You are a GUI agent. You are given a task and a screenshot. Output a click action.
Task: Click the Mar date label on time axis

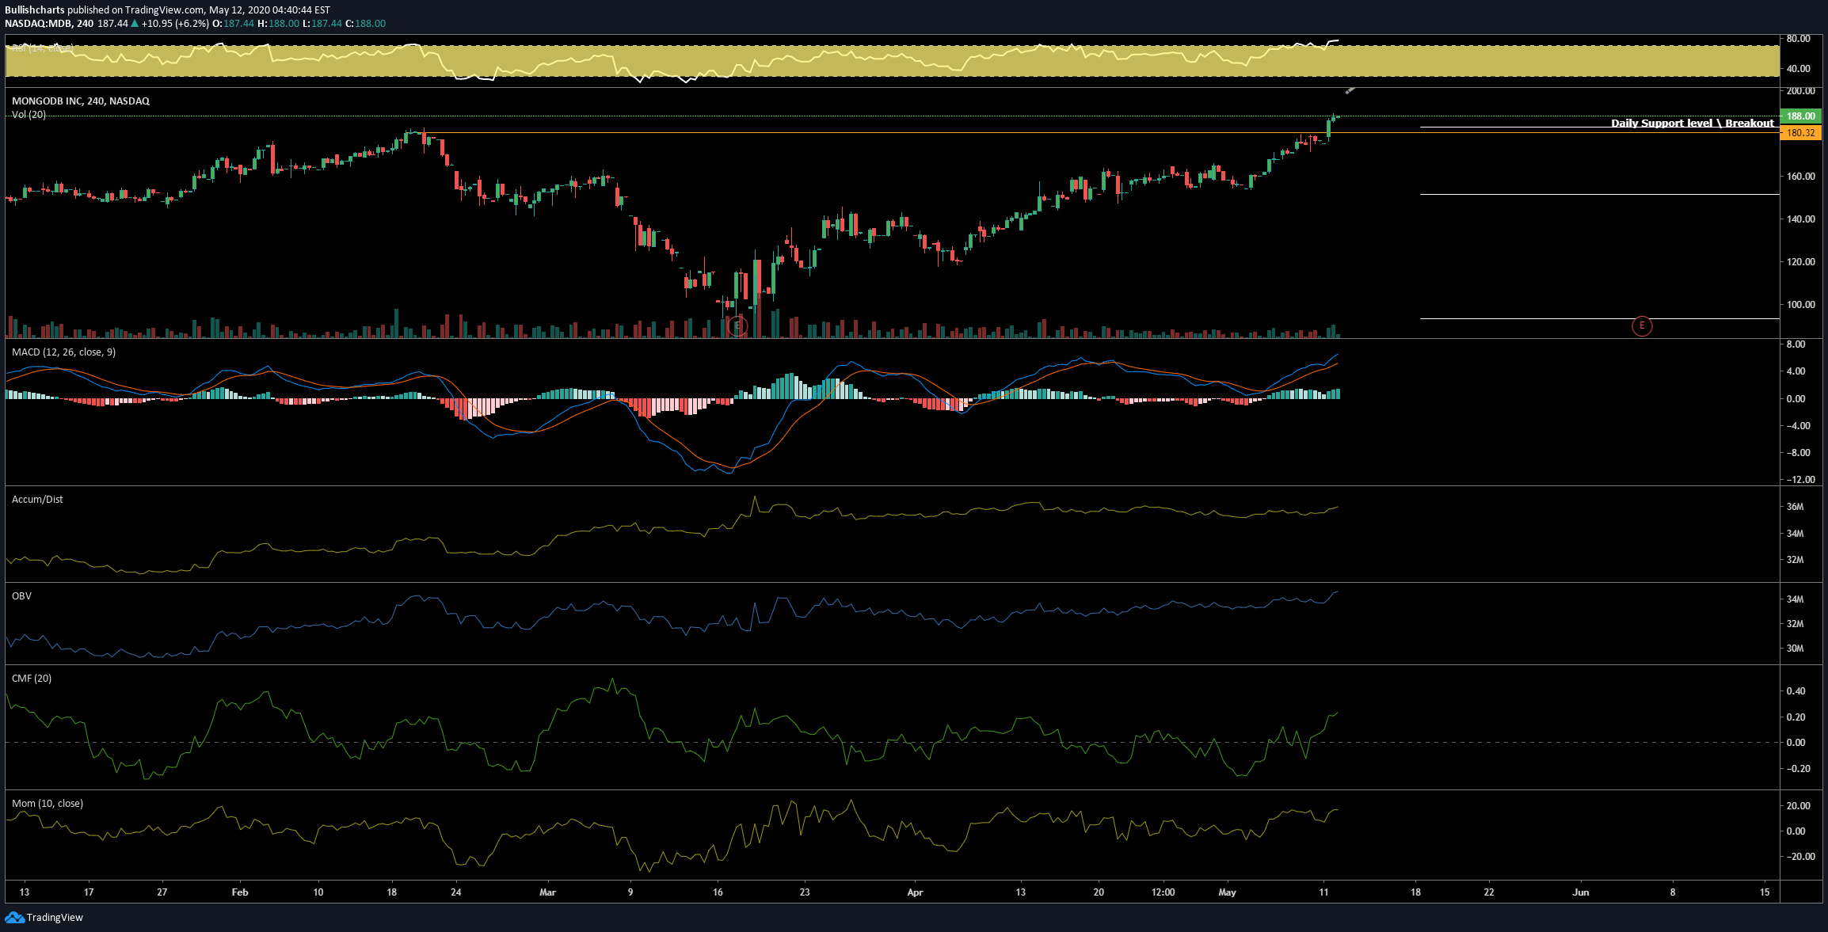pyautogui.click(x=547, y=892)
